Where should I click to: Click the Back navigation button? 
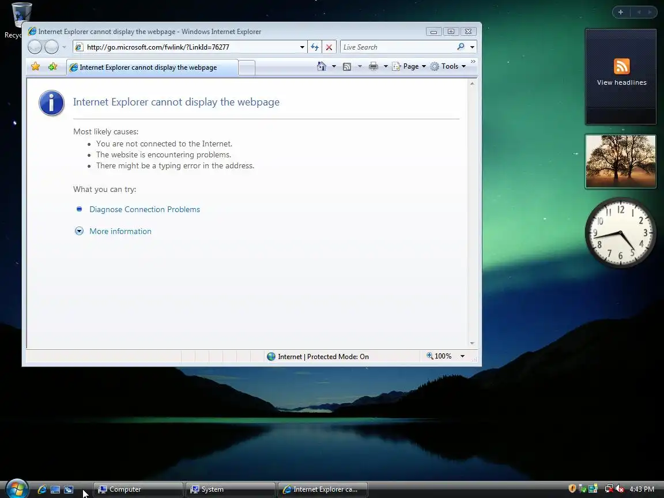[35, 47]
